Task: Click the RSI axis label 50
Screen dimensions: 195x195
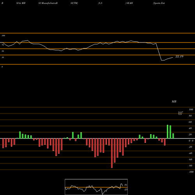Action: (x=3, y=51)
